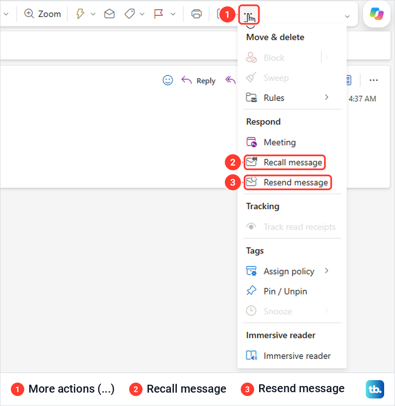395x406 pixels.
Task: Click the Track read receipts eye icon
Action: 251,226
